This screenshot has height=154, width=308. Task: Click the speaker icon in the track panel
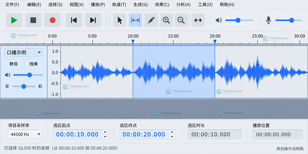coord(8,75)
